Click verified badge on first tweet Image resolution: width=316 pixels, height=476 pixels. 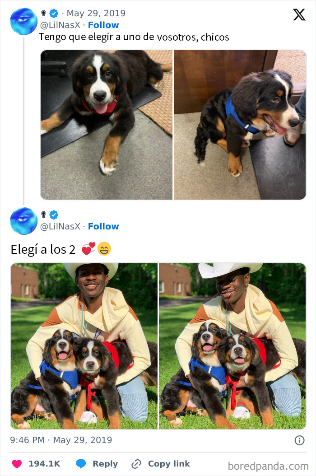point(54,14)
